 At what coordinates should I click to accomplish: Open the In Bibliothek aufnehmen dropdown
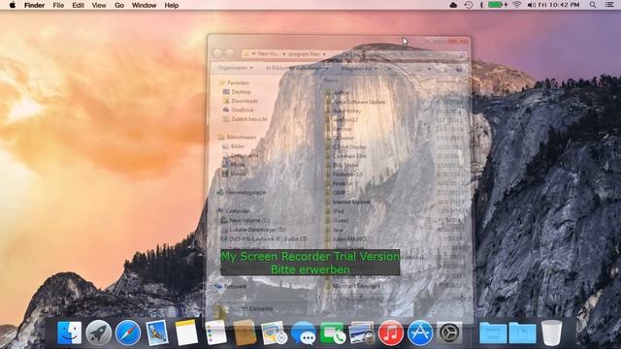click(x=298, y=68)
